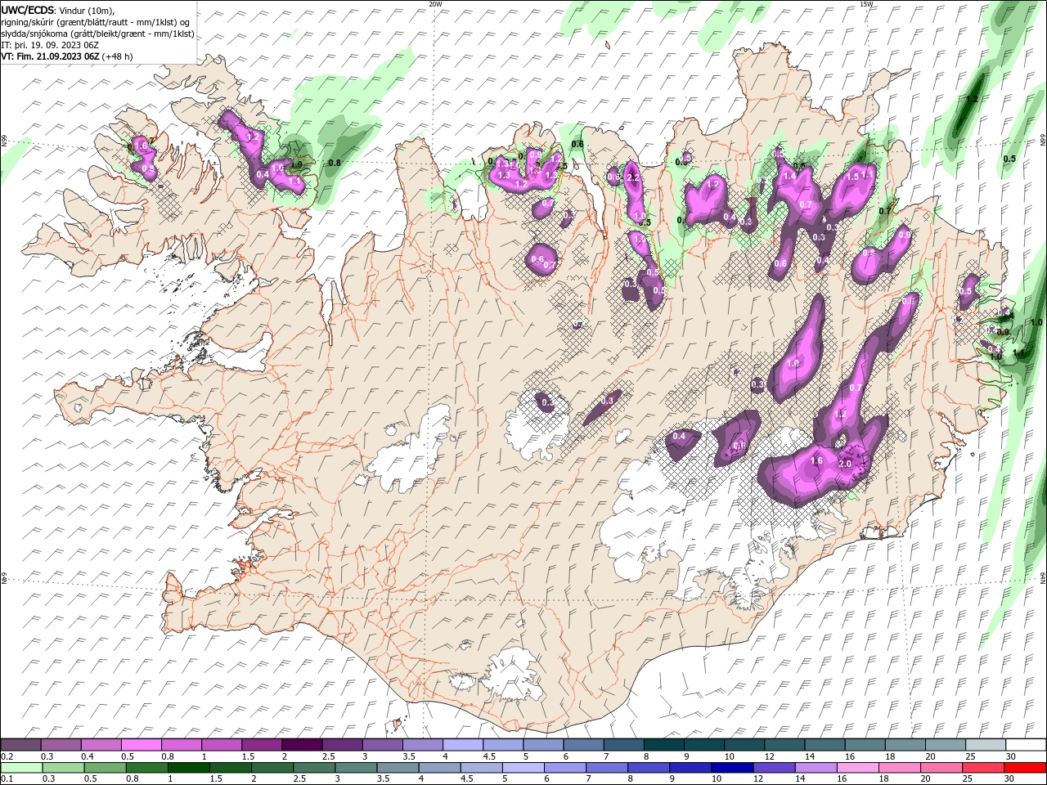Click the initial-time line 'IT: þri. 19. 09. 2023 06Z'

point(51,45)
